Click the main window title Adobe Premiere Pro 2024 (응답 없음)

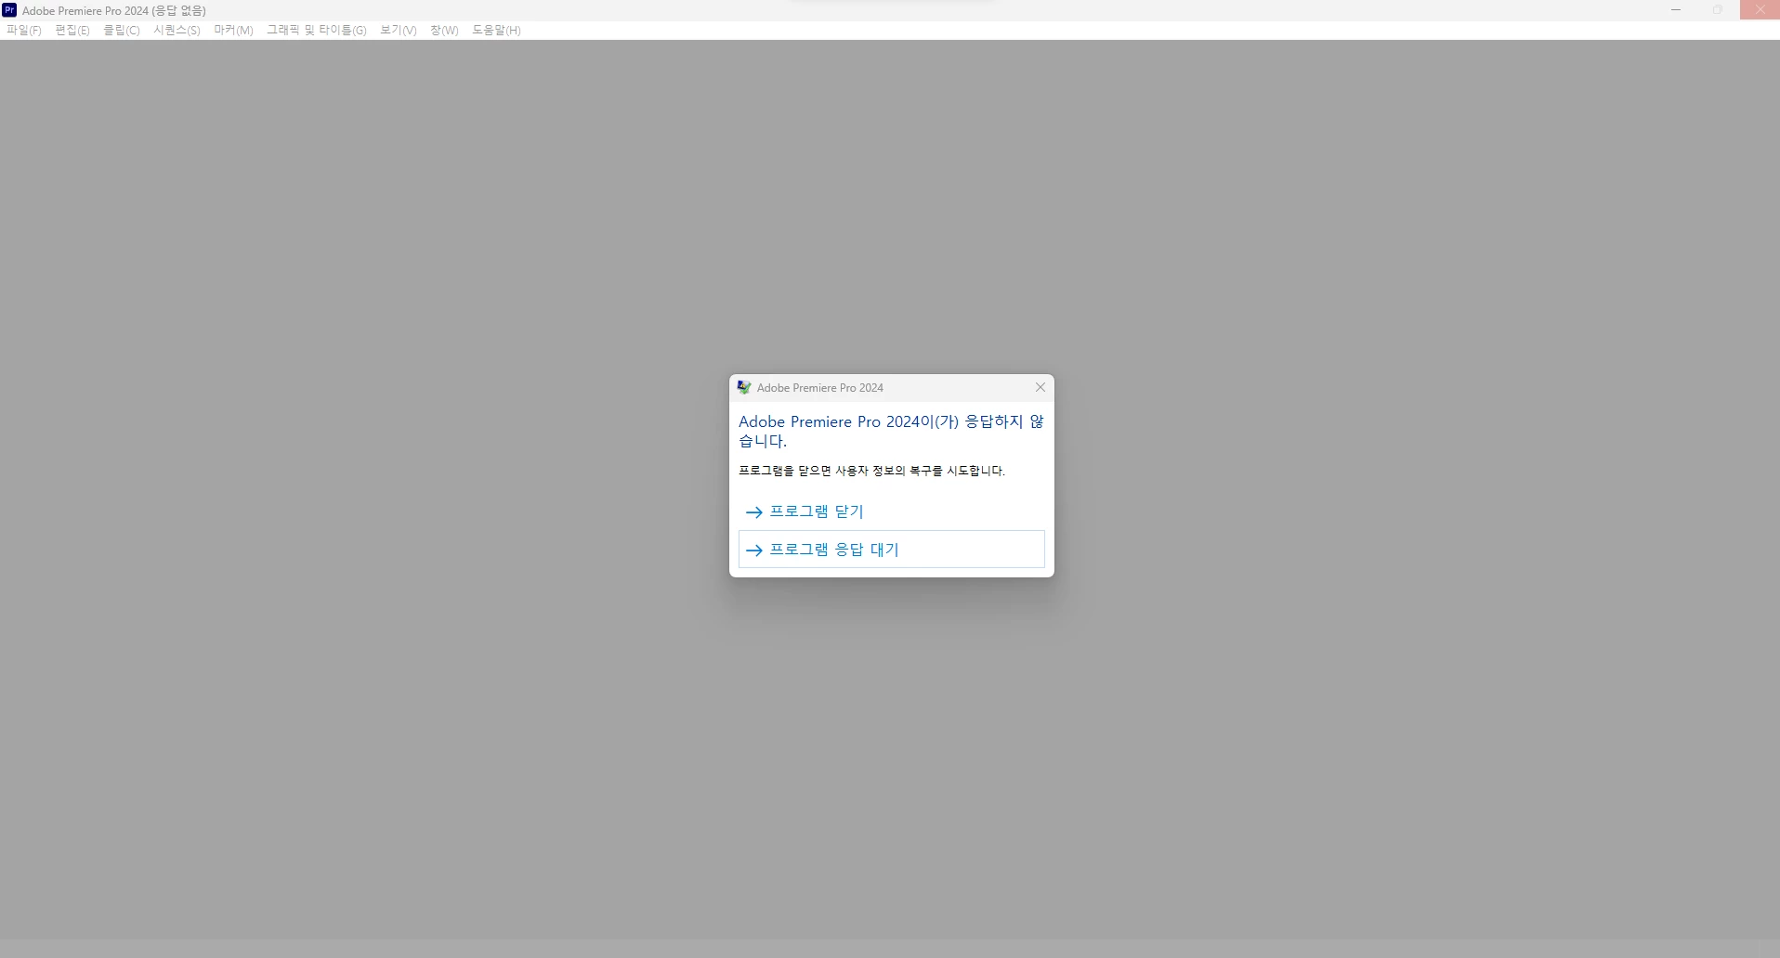(x=114, y=11)
